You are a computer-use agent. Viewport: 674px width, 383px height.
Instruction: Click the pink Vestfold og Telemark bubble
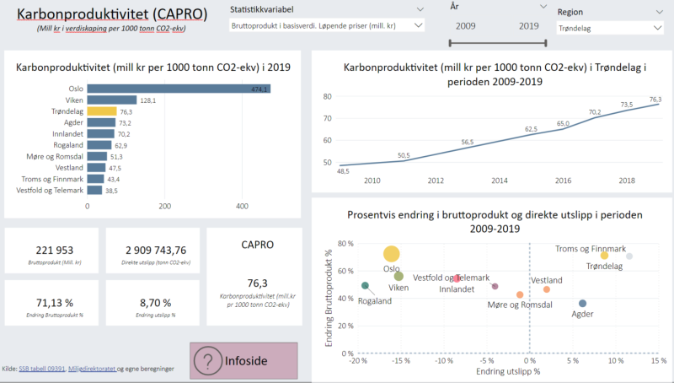click(x=457, y=279)
